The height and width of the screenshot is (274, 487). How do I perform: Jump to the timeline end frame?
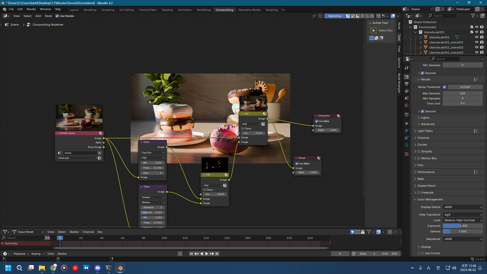coord(217,254)
